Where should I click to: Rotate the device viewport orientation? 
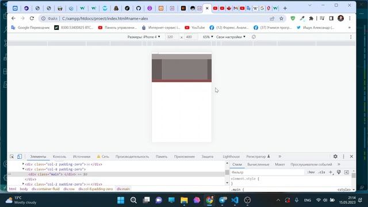coord(254,37)
